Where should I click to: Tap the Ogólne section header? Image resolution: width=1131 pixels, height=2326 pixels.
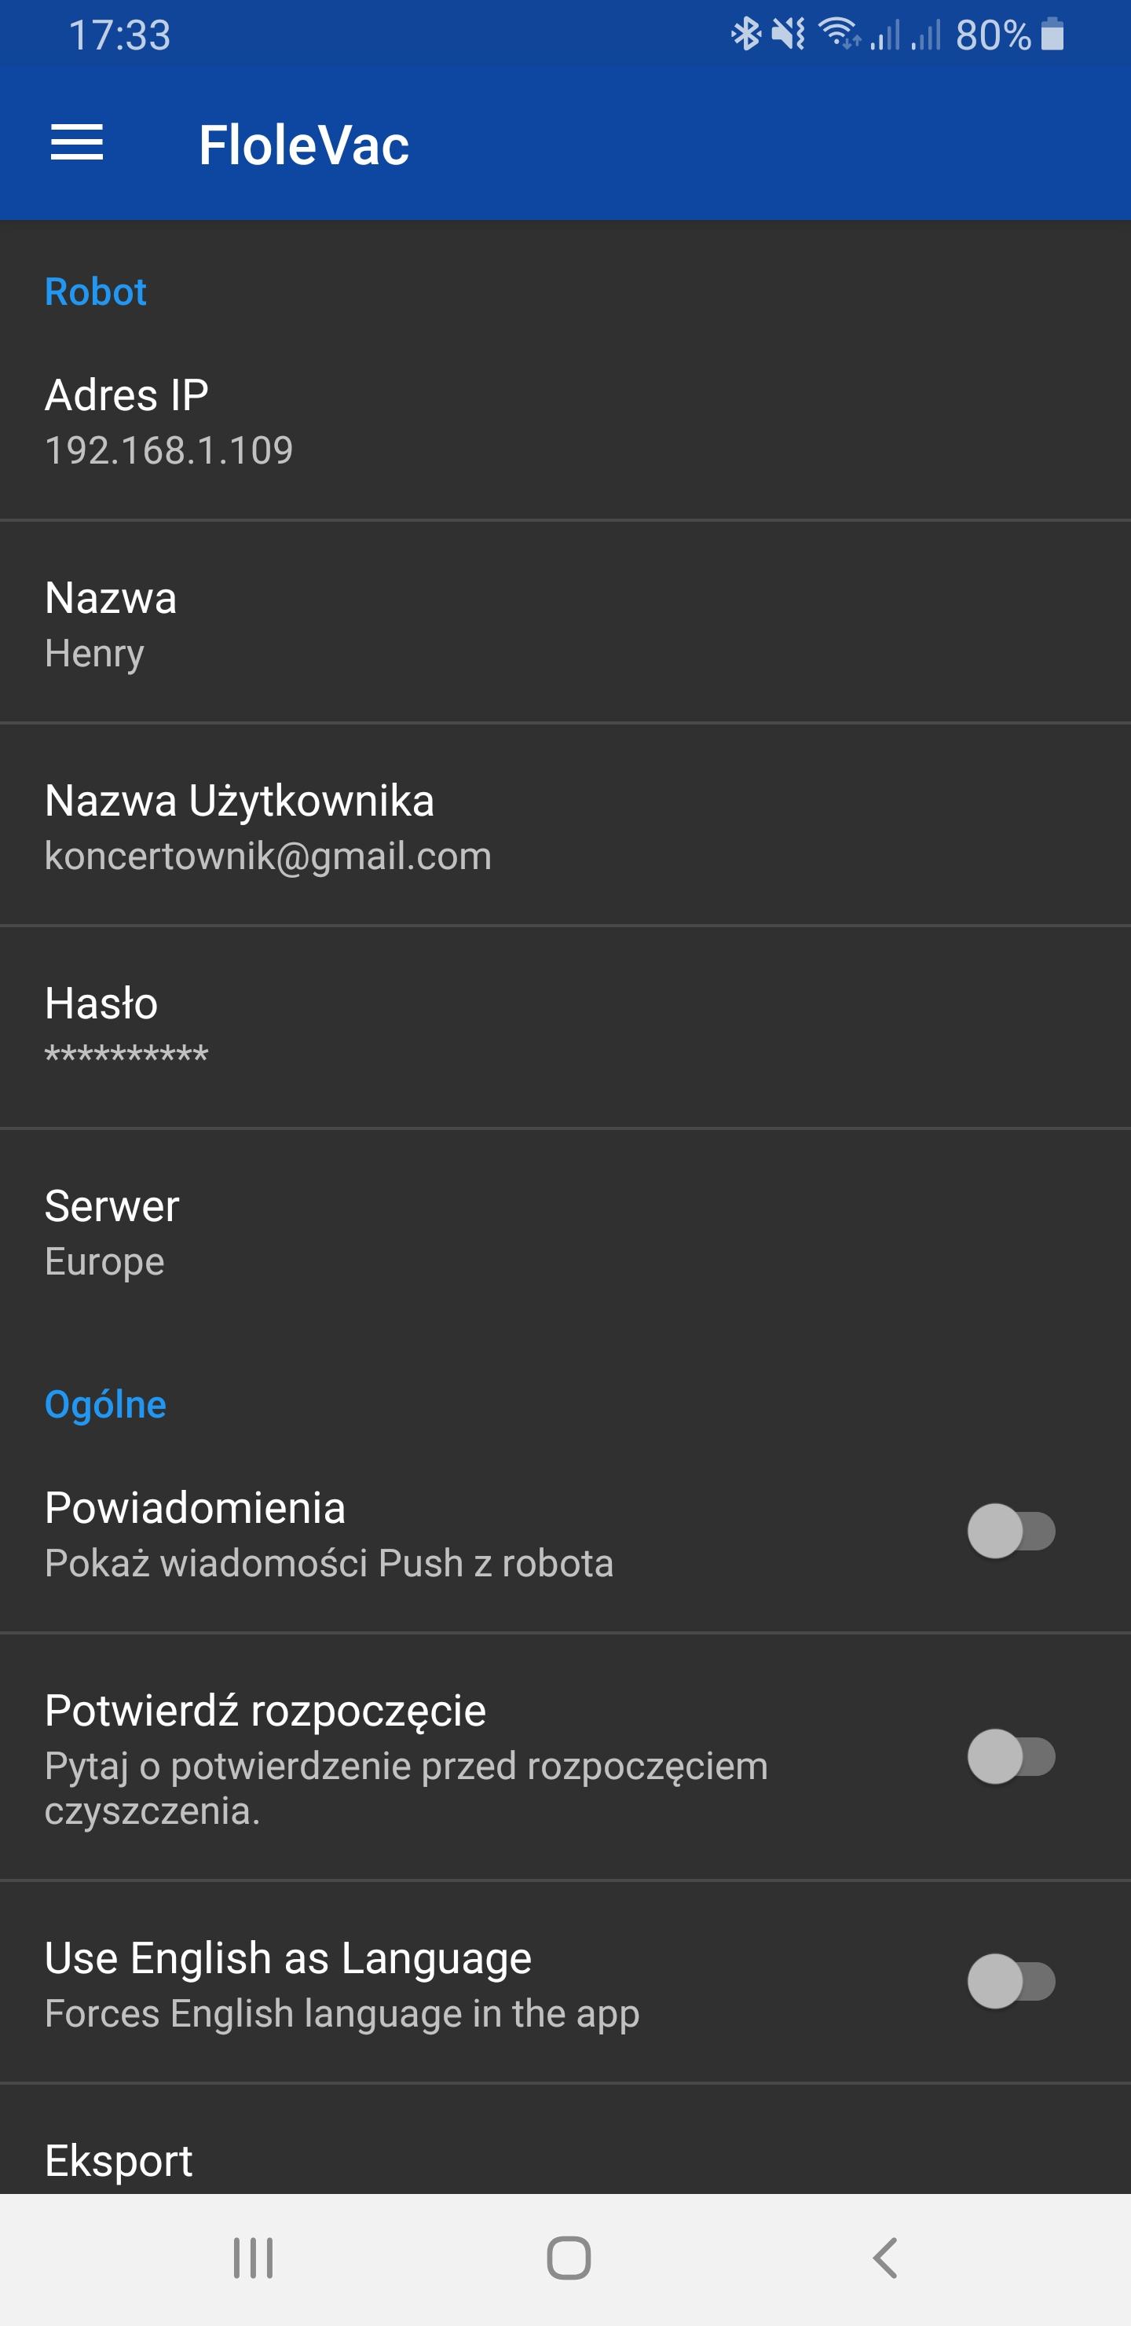click(x=105, y=1404)
